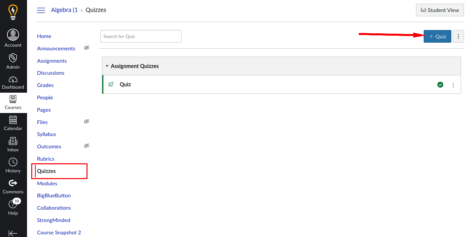This screenshot has width=469, height=237.
Task: Open the kebab menu for Quiz row
Action: click(453, 85)
